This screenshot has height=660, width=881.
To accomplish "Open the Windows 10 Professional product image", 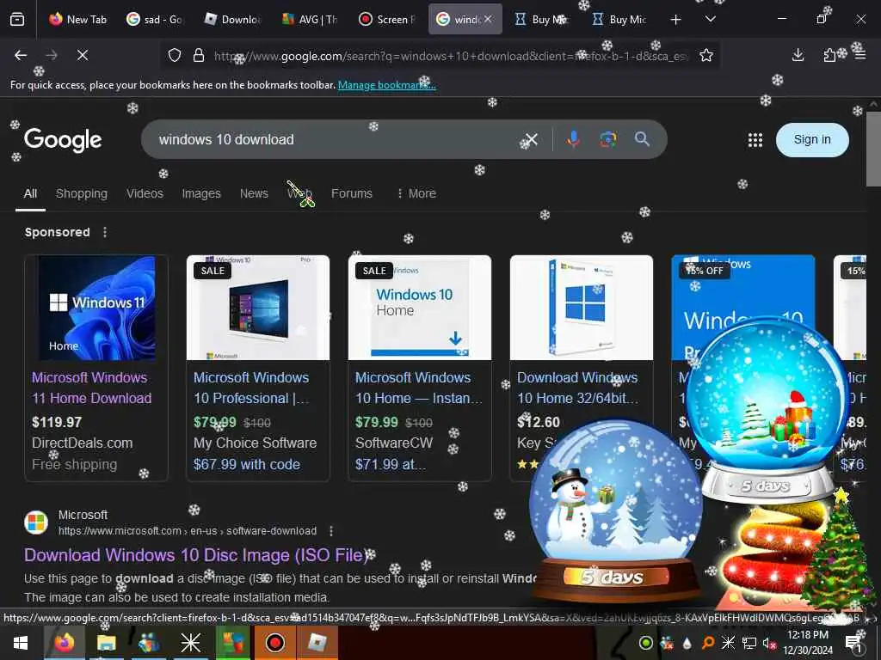I will pos(258,308).
